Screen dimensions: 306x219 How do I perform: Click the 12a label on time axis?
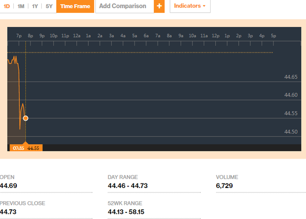pos(76,36)
